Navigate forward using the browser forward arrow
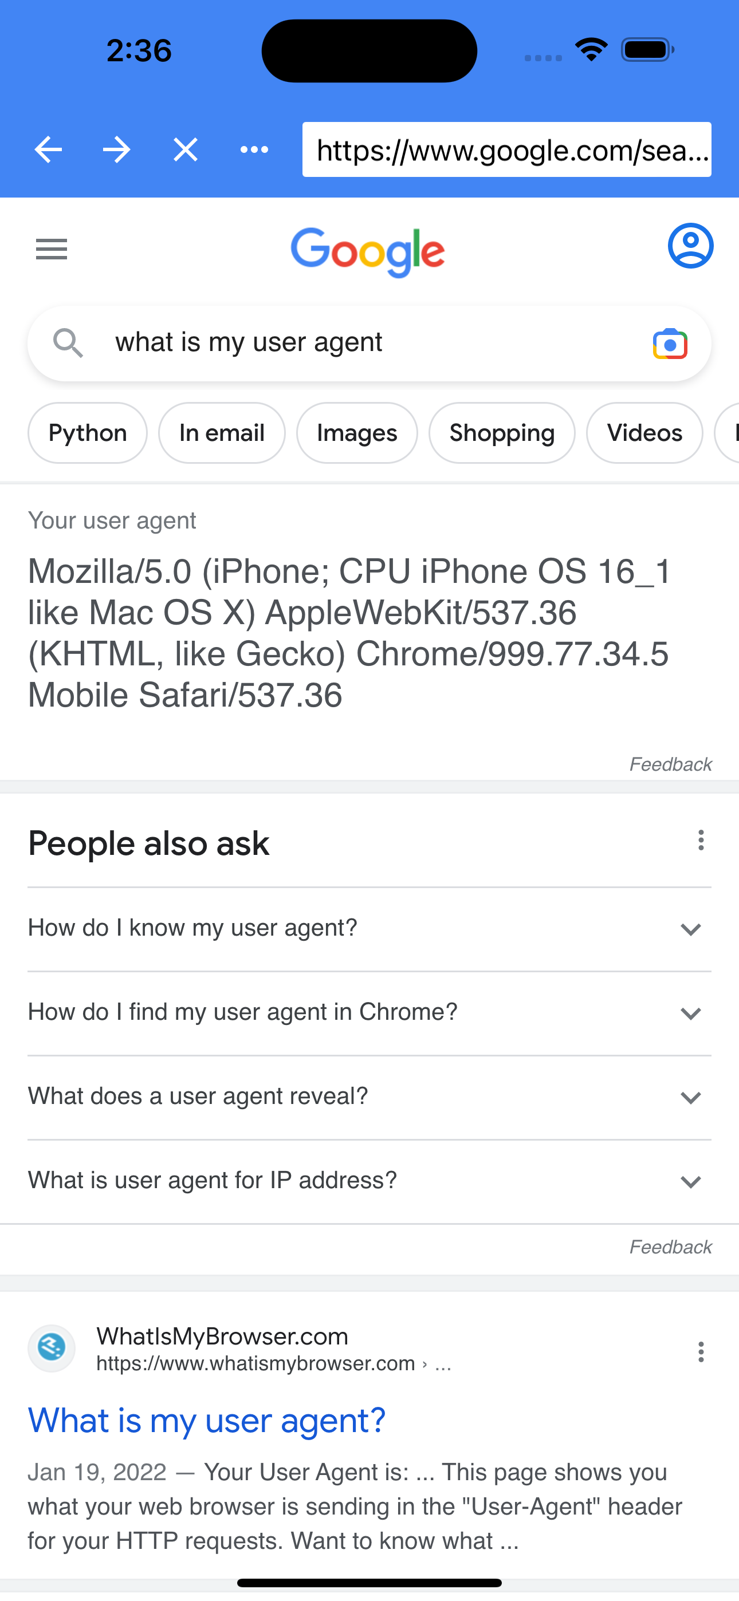 tap(116, 149)
